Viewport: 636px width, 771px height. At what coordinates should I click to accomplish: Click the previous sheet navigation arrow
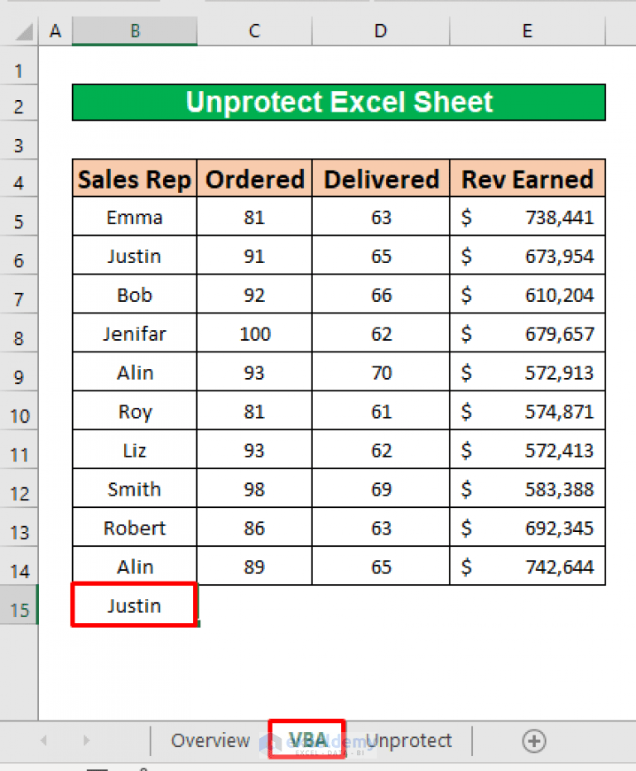43,741
